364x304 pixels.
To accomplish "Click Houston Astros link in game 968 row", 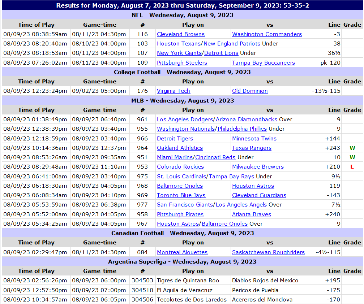I will point(253,186).
